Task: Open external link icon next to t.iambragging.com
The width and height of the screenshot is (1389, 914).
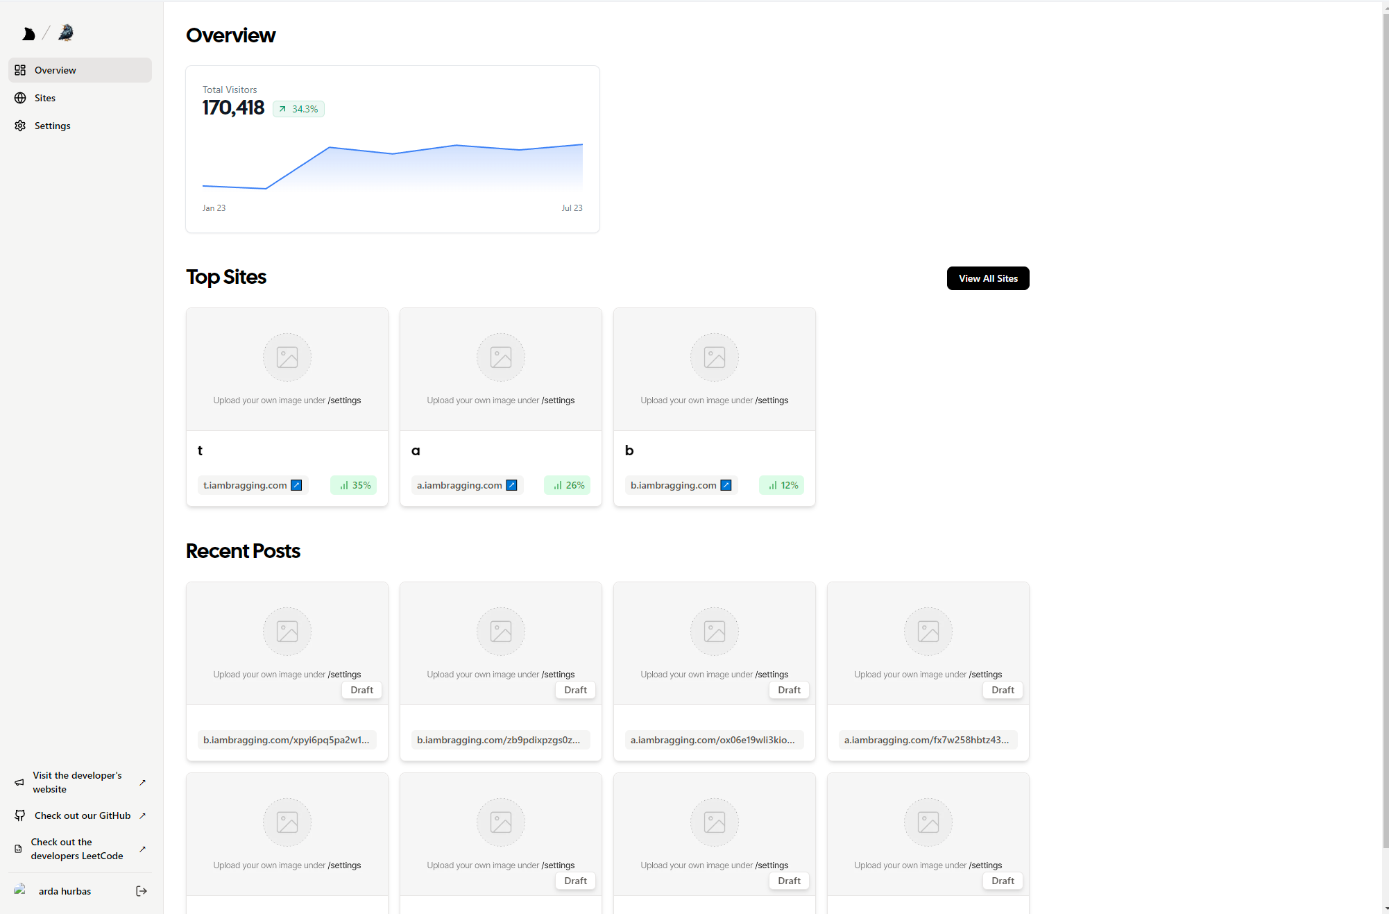Action: (296, 485)
